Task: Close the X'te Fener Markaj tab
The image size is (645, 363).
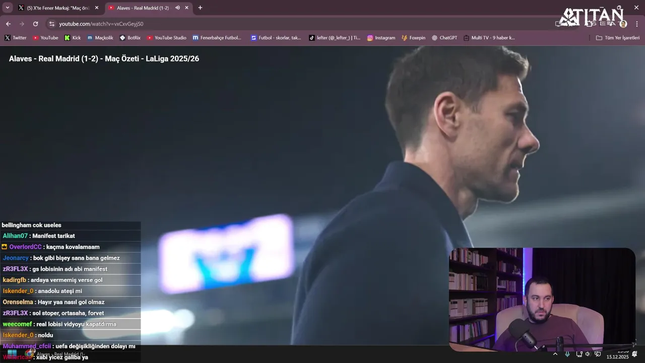Action: point(97,8)
